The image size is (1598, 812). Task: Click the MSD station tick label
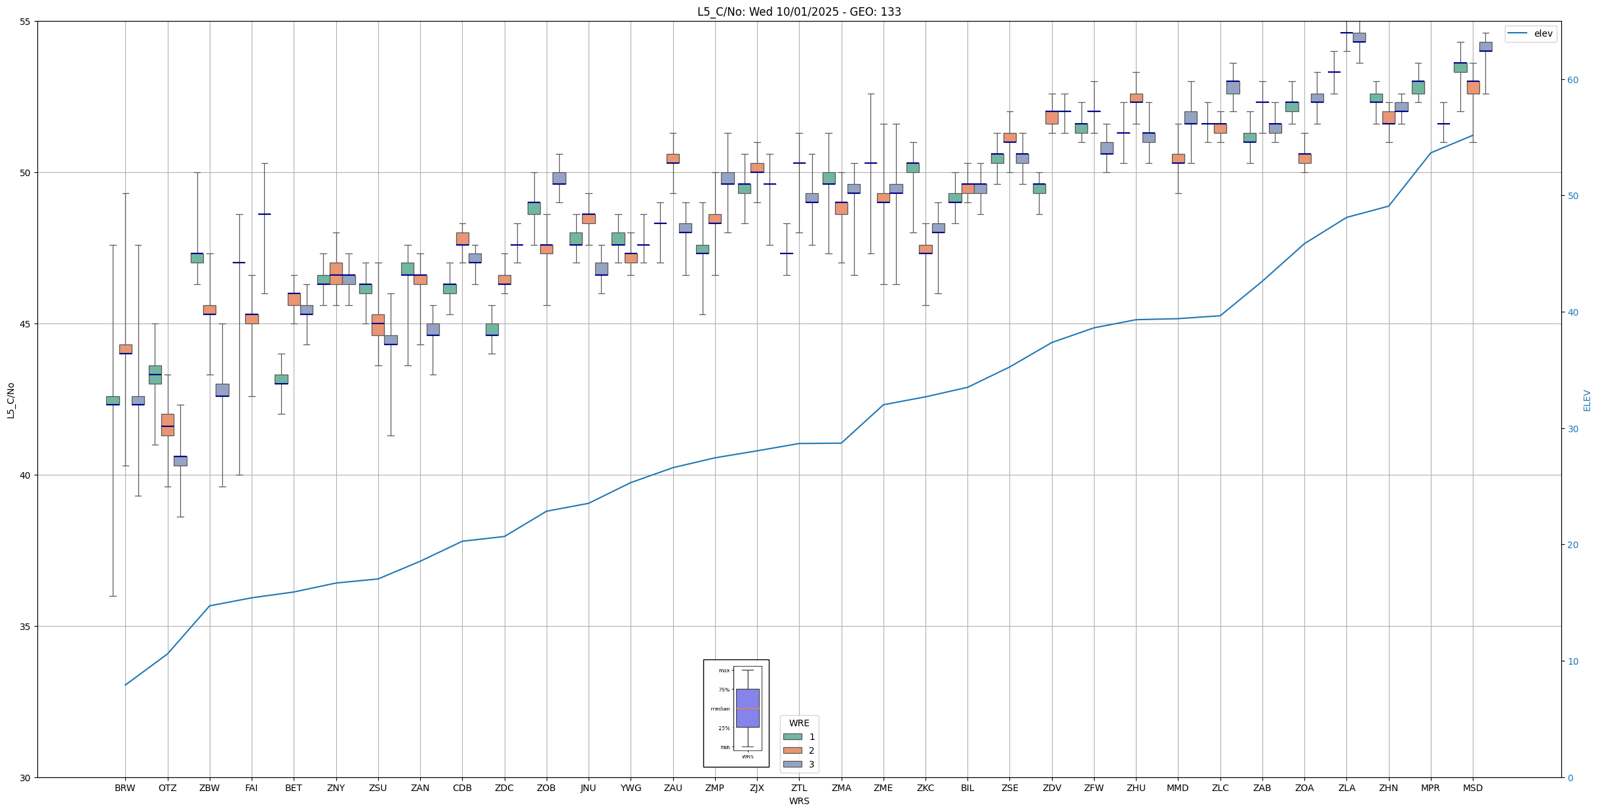click(1472, 788)
